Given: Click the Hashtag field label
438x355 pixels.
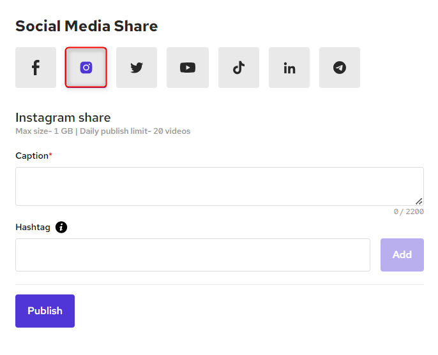Looking at the screenshot, I should click(33, 227).
